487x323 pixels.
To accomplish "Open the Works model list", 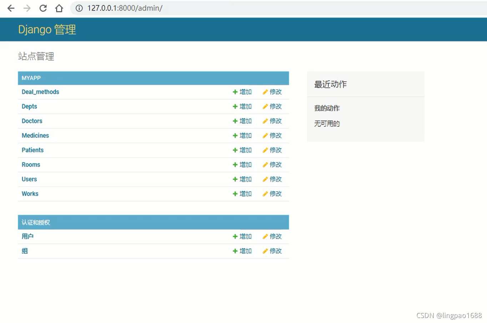I will [30, 194].
